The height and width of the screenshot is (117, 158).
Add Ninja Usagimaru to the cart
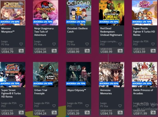point(54,51)
